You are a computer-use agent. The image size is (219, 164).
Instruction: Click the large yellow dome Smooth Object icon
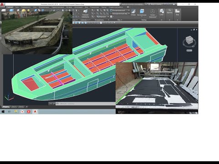click(x=24, y=10)
